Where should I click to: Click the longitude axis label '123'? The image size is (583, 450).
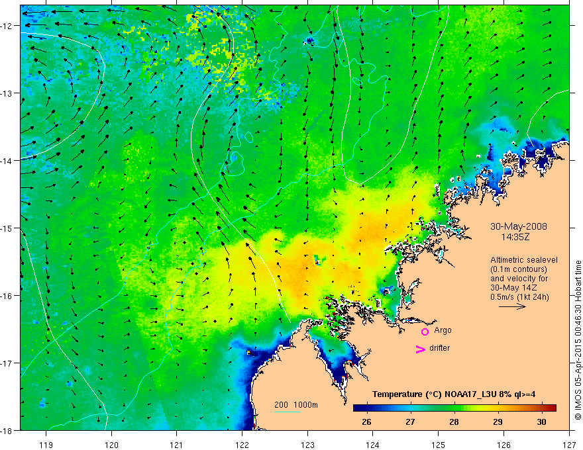coord(308,445)
